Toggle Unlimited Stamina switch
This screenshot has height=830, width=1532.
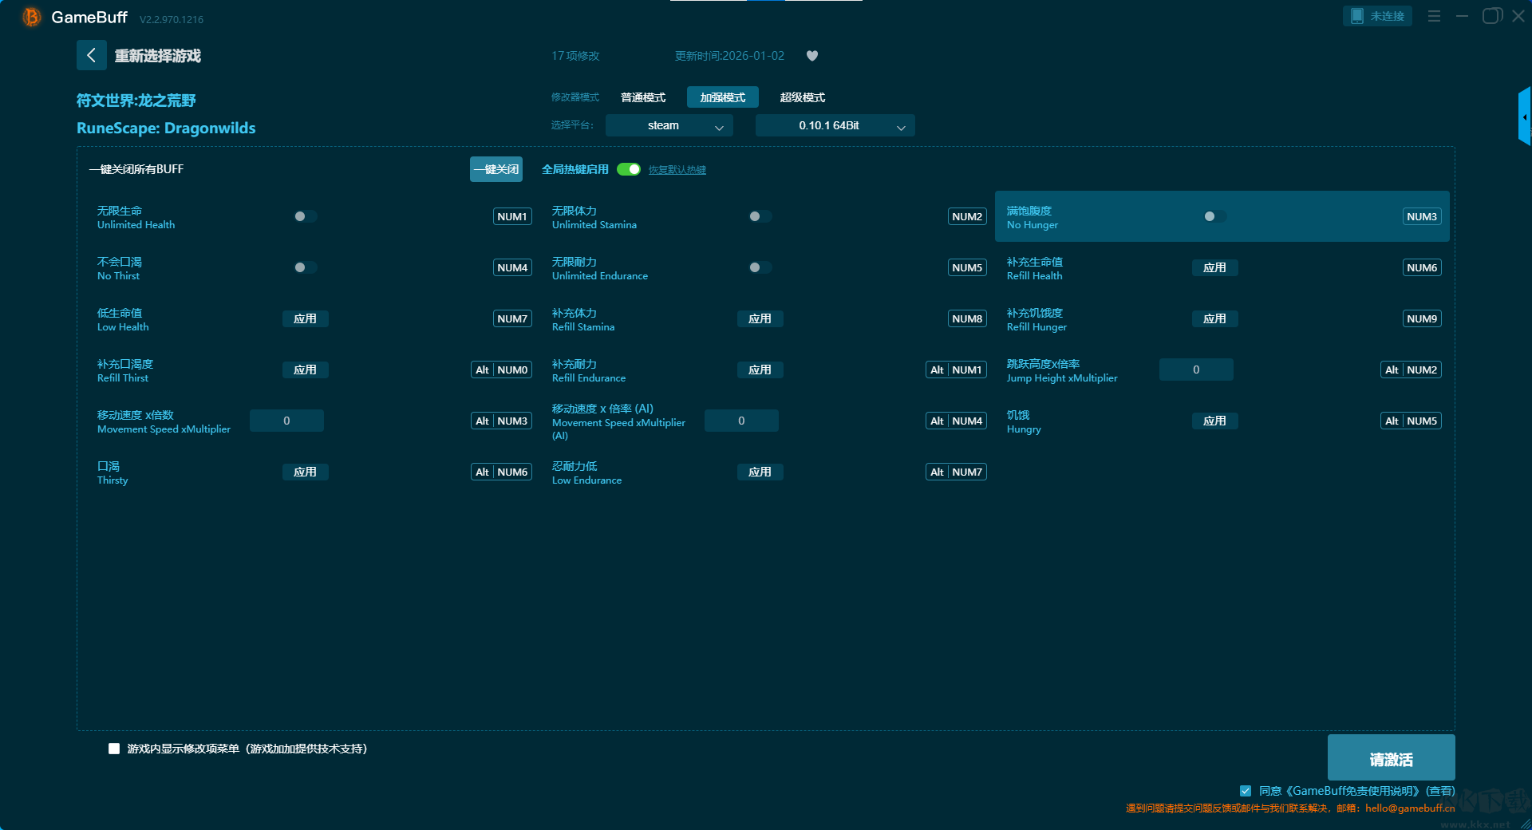tap(760, 216)
